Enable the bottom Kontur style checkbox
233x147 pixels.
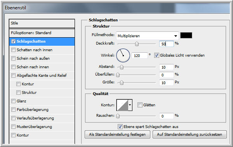tap(13, 135)
